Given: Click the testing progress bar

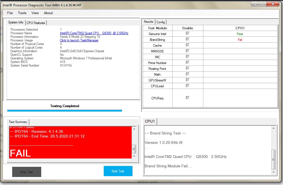Looking at the screenshot, I should pyautogui.click(x=64, y=111).
